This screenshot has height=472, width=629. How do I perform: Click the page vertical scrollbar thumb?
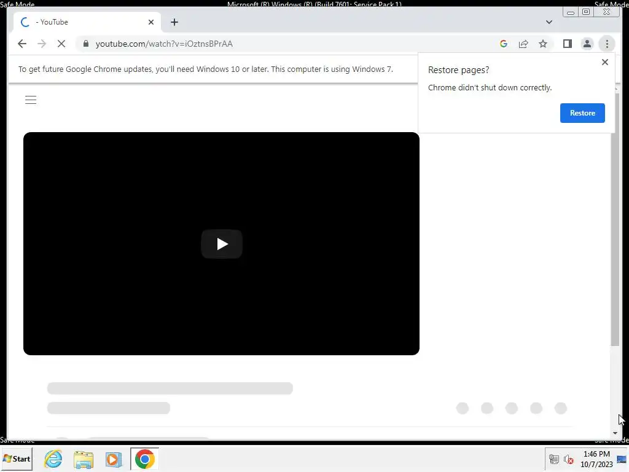pyautogui.click(x=614, y=219)
